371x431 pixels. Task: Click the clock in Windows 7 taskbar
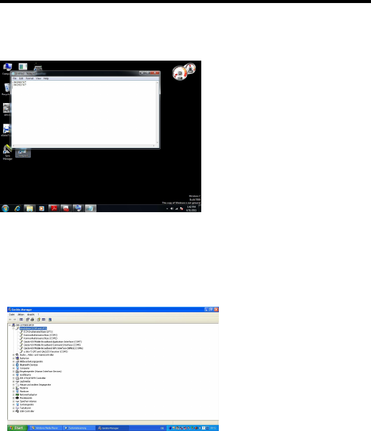[x=192, y=209]
